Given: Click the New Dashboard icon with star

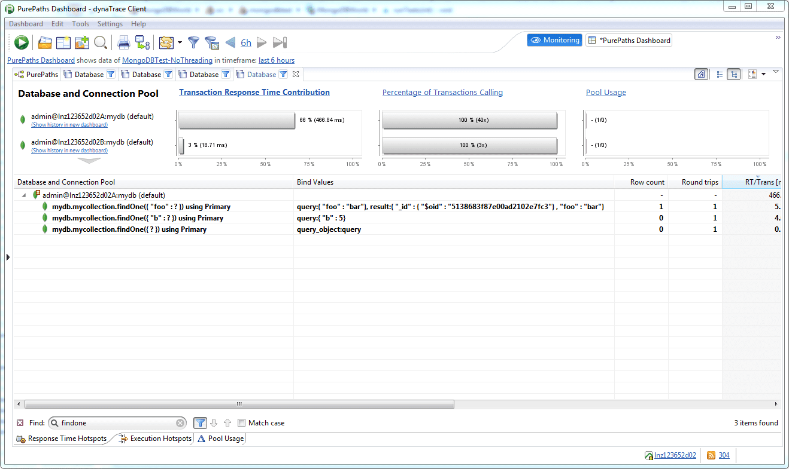Looking at the screenshot, I should click(x=63, y=42).
